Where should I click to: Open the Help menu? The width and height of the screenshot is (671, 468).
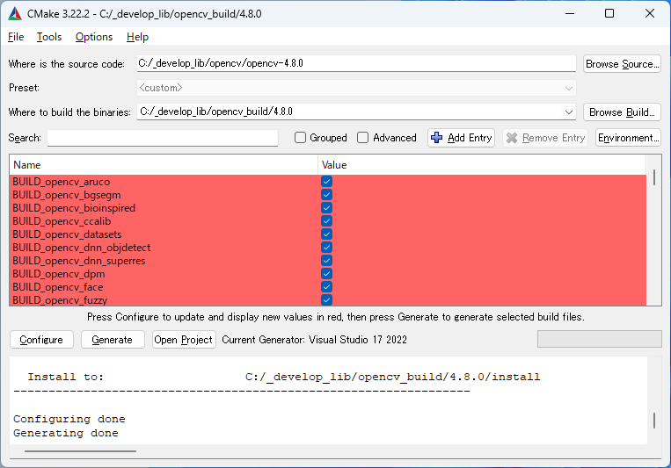pyautogui.click(x=137, y=37)
